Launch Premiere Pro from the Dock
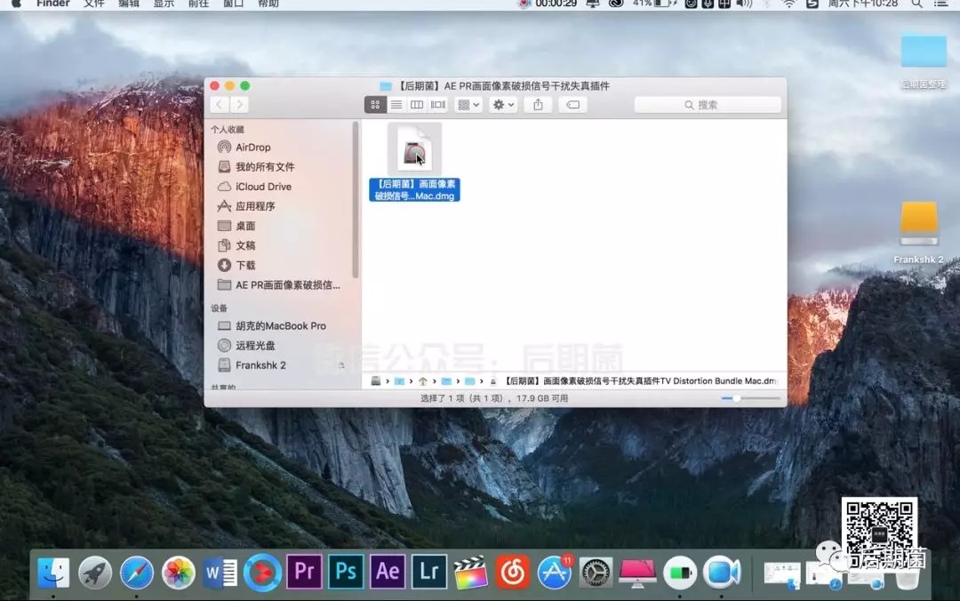The height and width of the screenshot is (601, 960). (304, 572)
